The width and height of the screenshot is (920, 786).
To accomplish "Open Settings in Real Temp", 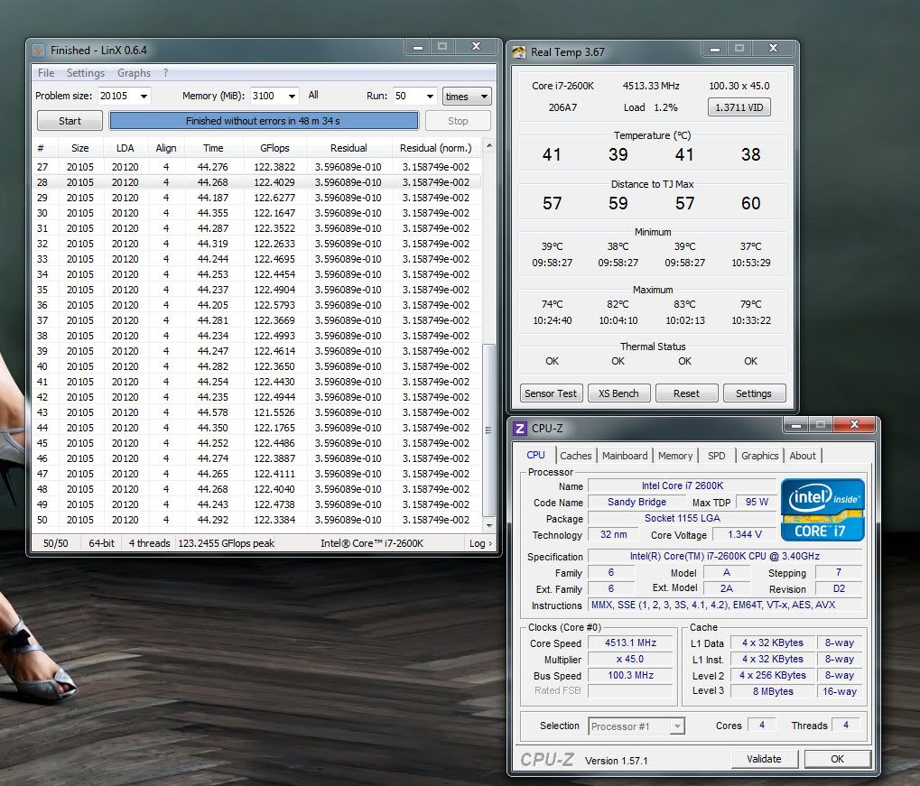I will pos(754,393).
